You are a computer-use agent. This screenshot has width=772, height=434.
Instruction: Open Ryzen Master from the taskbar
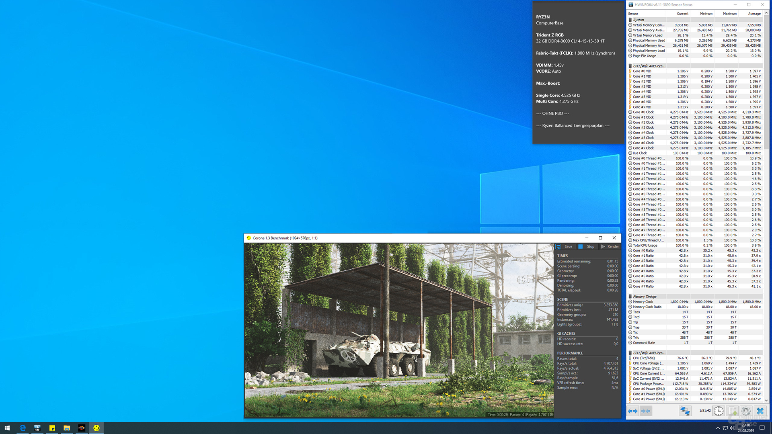pos(82,428)
